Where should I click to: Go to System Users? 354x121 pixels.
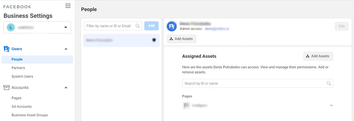[x=22, y=76]
